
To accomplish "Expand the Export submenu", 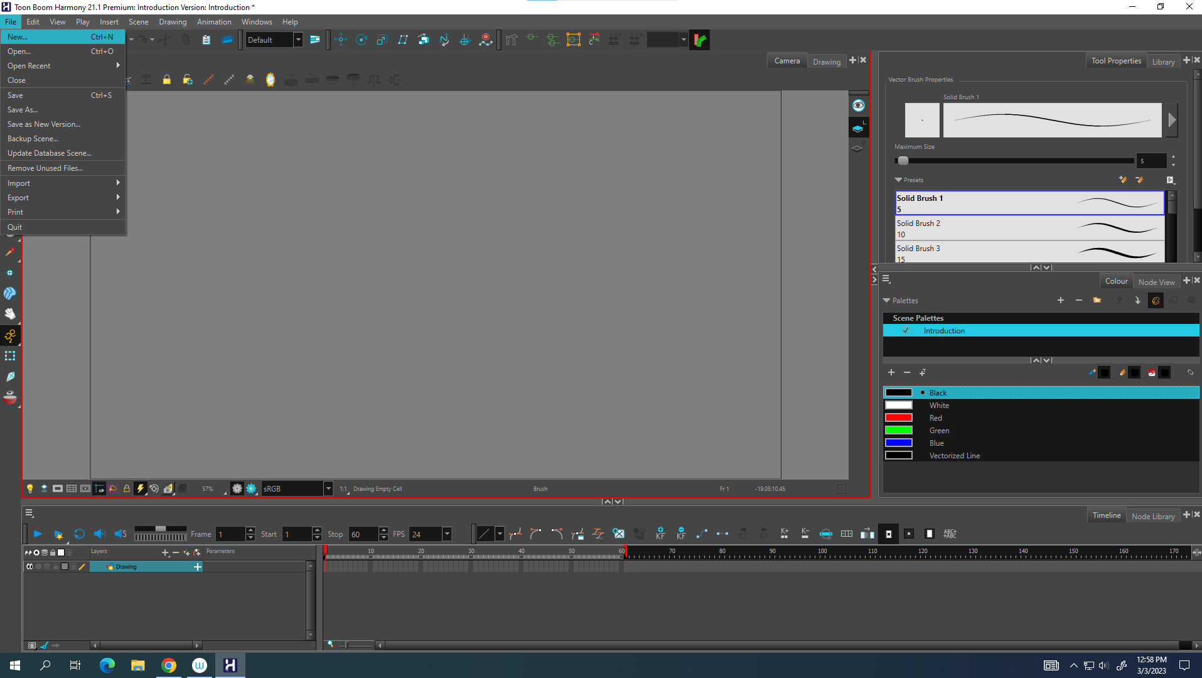I will tap(63, 197).
